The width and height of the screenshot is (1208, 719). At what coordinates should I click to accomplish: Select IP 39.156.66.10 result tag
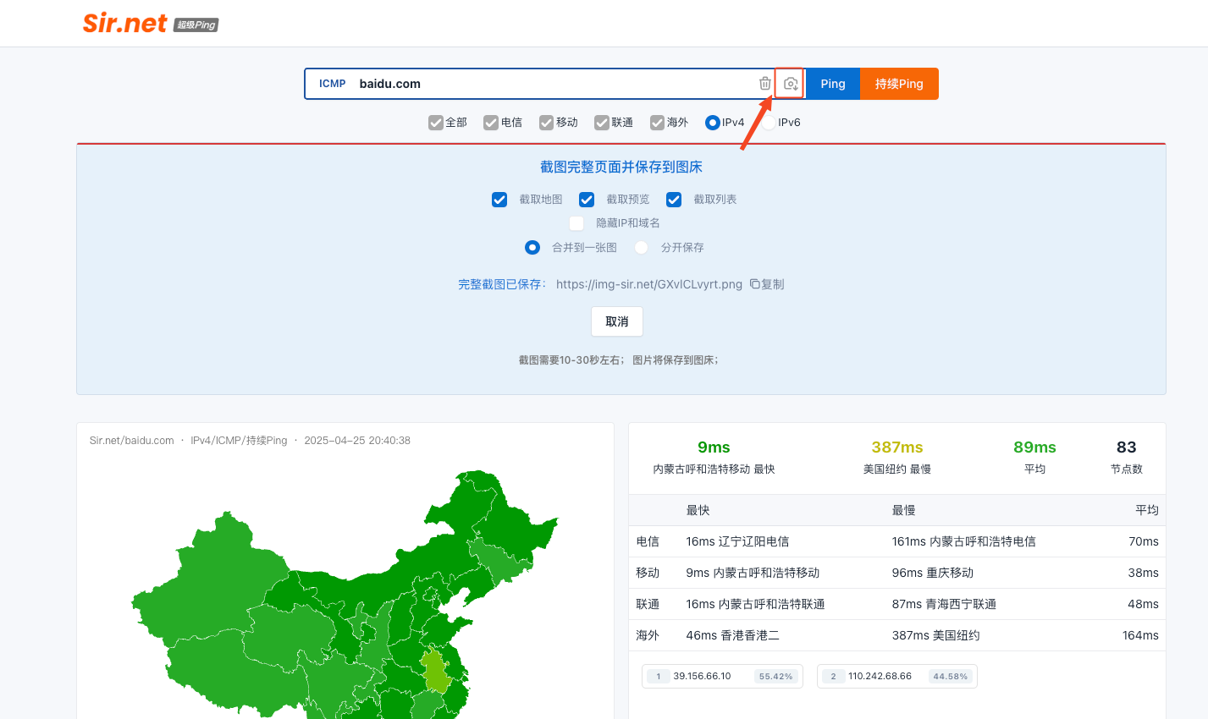pos(722,676)
